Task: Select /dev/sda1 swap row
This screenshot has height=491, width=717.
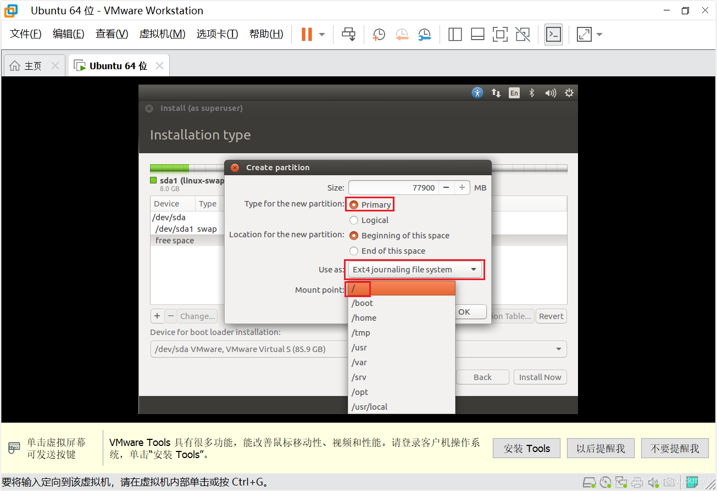Action: pos(187,229)
